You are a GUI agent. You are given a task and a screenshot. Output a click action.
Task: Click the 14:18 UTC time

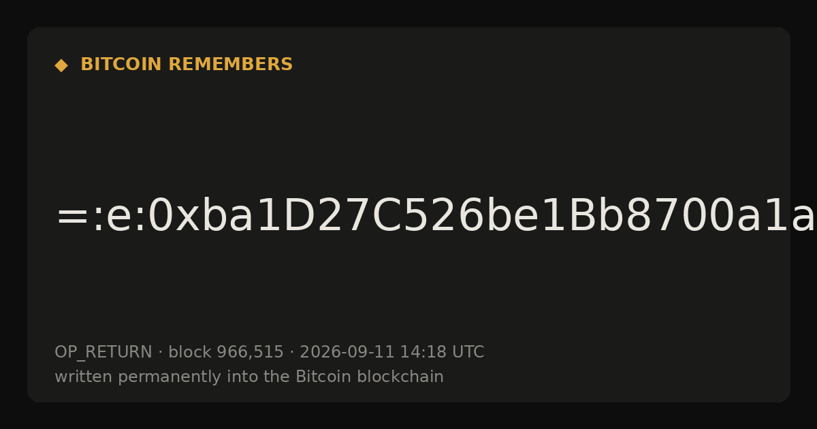(x=442, y=352)
